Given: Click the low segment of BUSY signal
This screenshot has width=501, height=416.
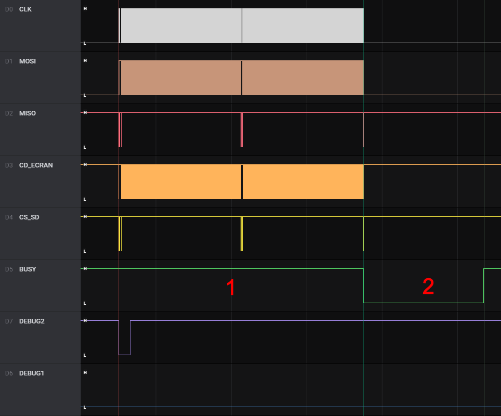Looking at the screenshot, I should click(x=423, y=303).
